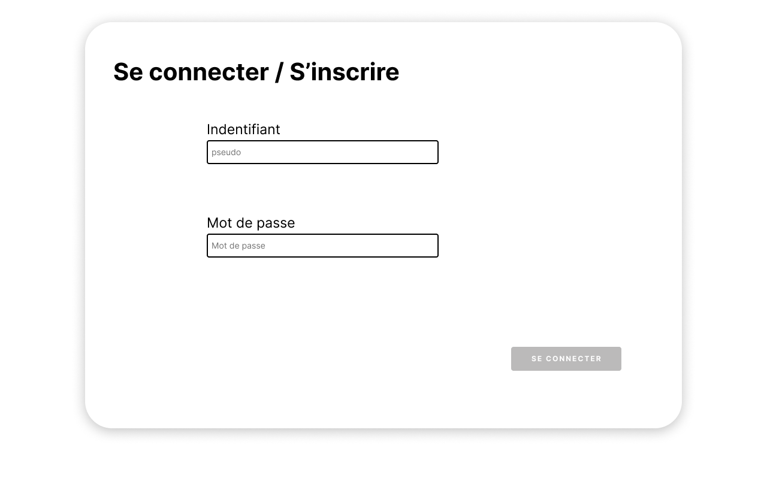Click the 'pseudo' placeholder text
Image resolution: width=767 pixels, height=481 pixels.
pyautogui.click(x=227, y=152)
